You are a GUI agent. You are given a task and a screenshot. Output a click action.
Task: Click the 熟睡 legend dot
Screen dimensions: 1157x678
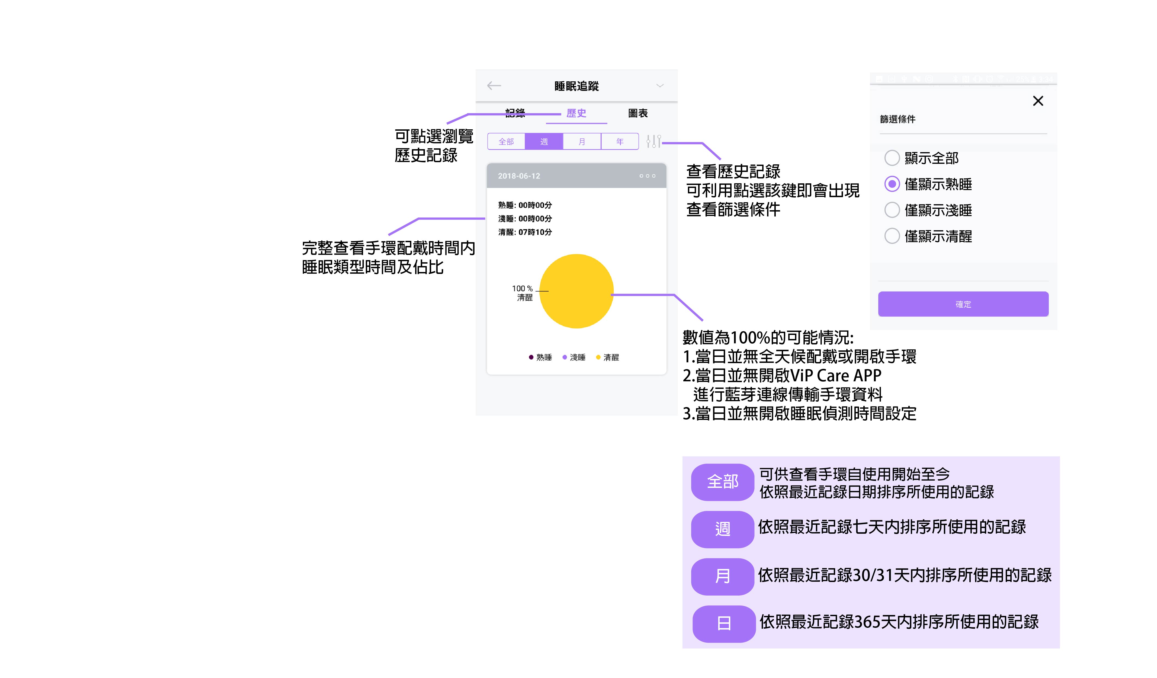click(531, 357)
